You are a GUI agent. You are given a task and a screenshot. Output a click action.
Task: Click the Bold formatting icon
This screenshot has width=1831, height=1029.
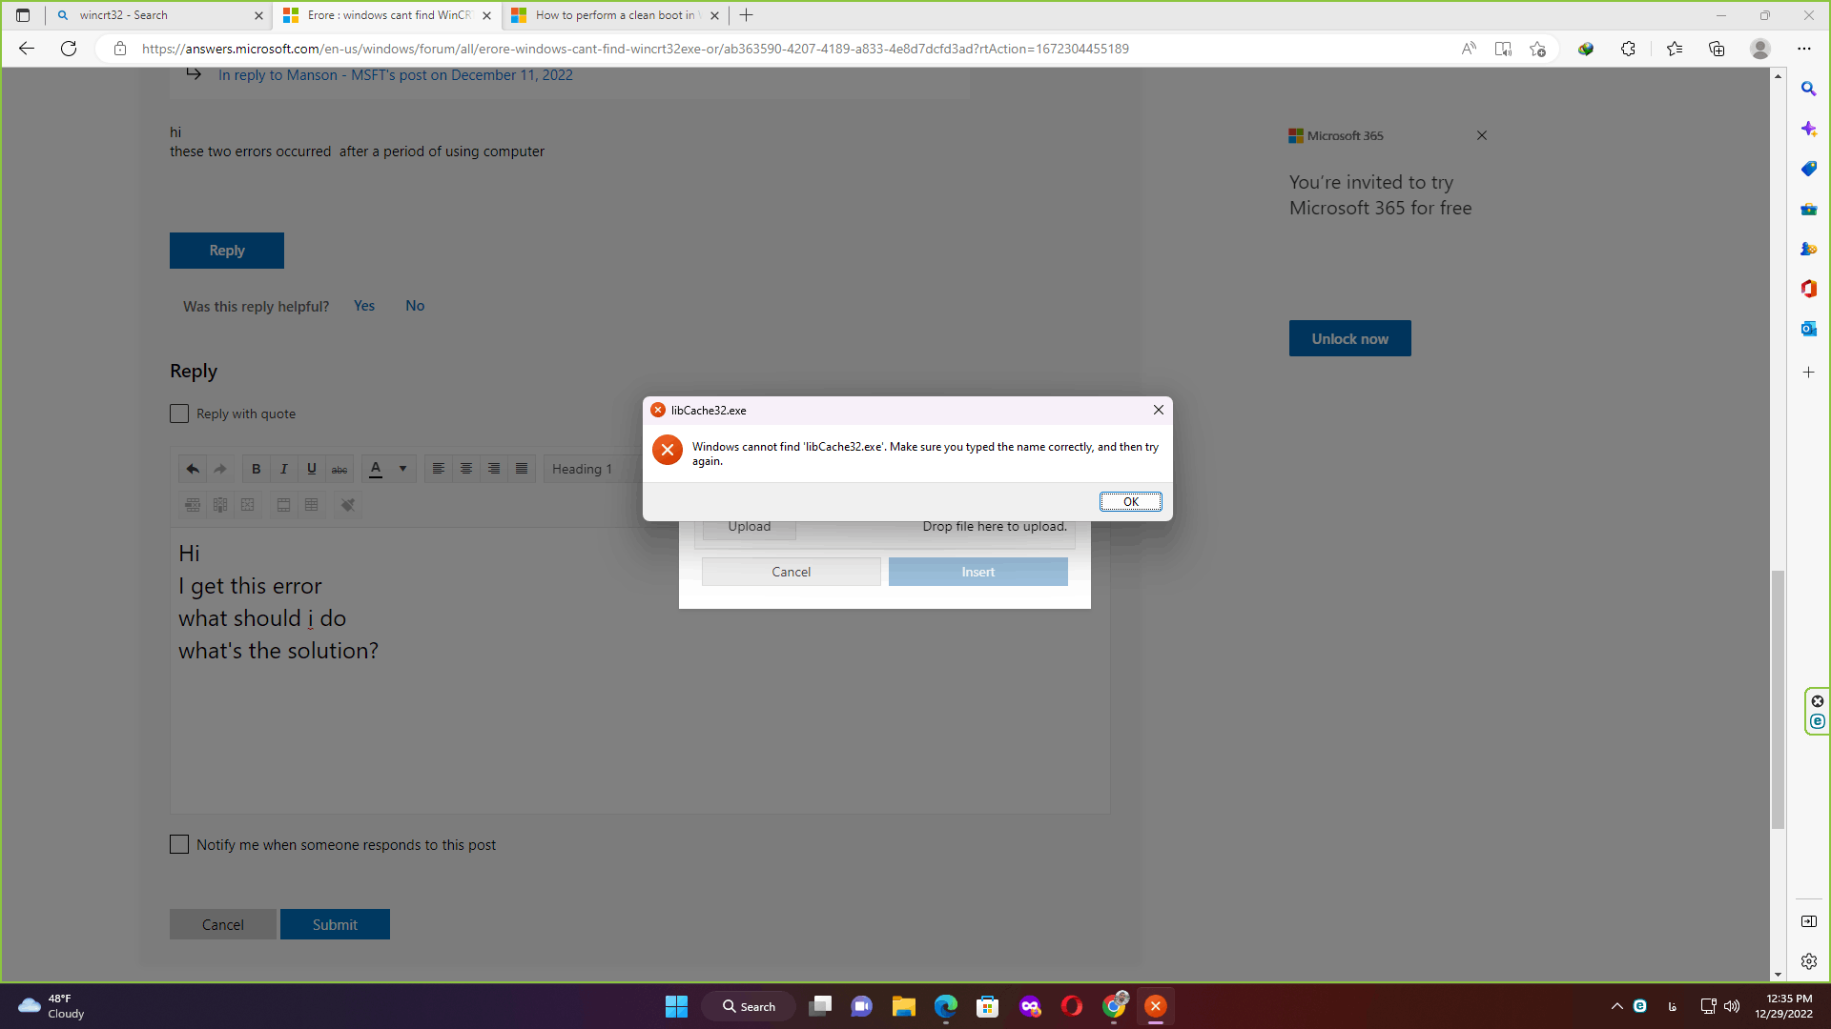point(256,469)
